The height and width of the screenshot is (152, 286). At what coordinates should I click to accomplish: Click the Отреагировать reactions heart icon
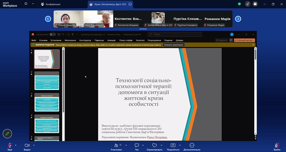[x=154, y=146]
